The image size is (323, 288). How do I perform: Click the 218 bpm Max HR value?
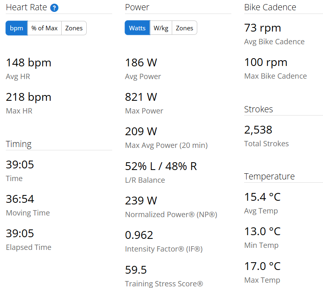point(28,97)
